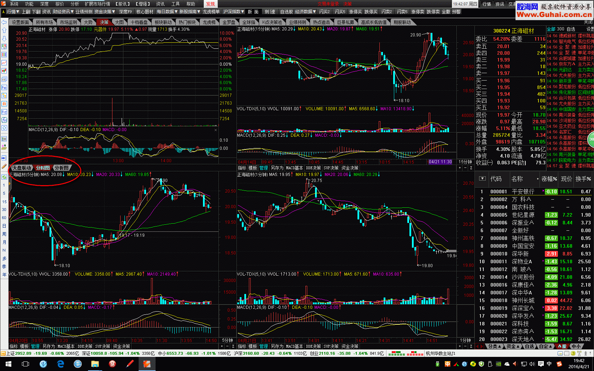The image size is (594, 371).
Task: Click the 上翻 toolbar button
Action: coord(26,12)
